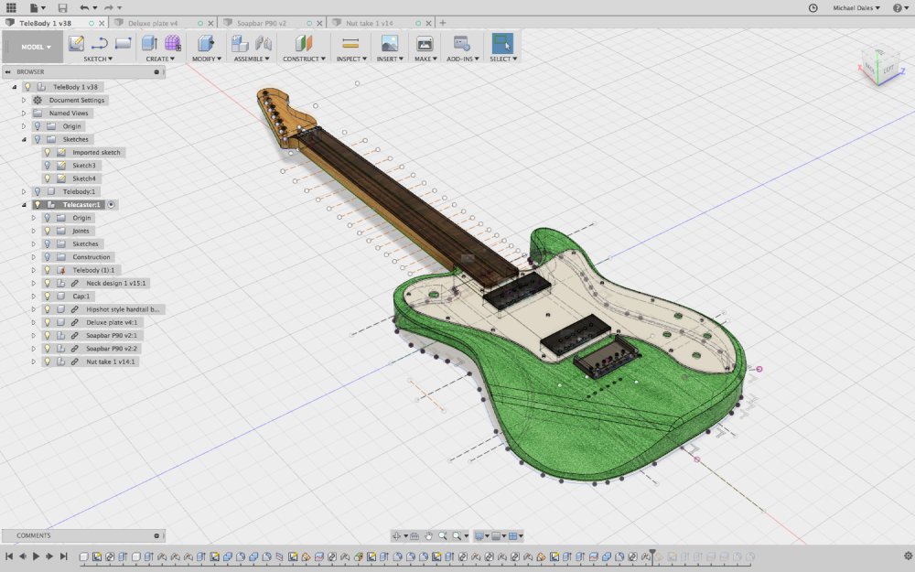The image size is (915, 572).
Task: Collapse the Telecaster:1 component
Action: click(x=24, y=205)
